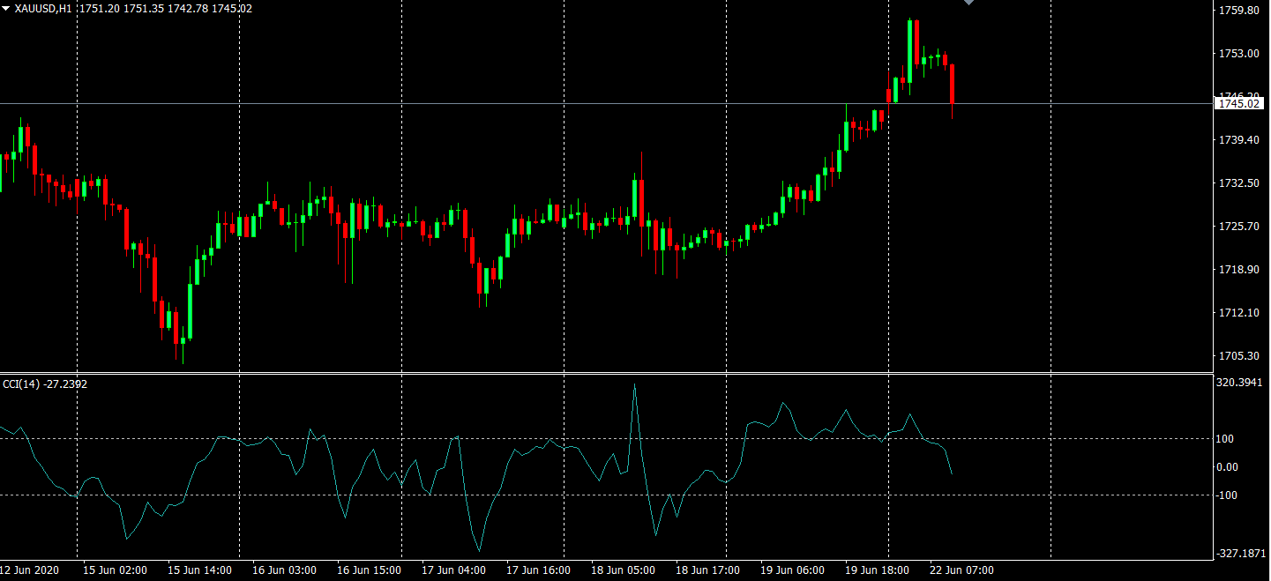Screen dimensions: 1271x581
Task: Click the 12 Jun 2020 date label
Action: (29, 570)
